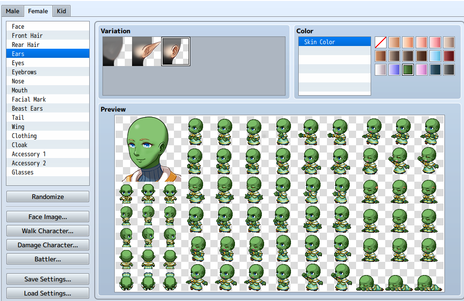The width and height of the screenshot is (464, 301).
Task: Pick the tan skin swatch beside the no-color slash
Action: (394, 42)
